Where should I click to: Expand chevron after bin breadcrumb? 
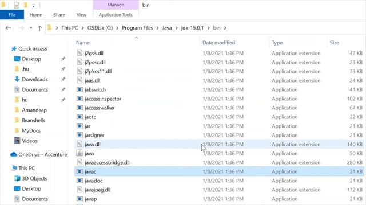click(x=225, y=28)
